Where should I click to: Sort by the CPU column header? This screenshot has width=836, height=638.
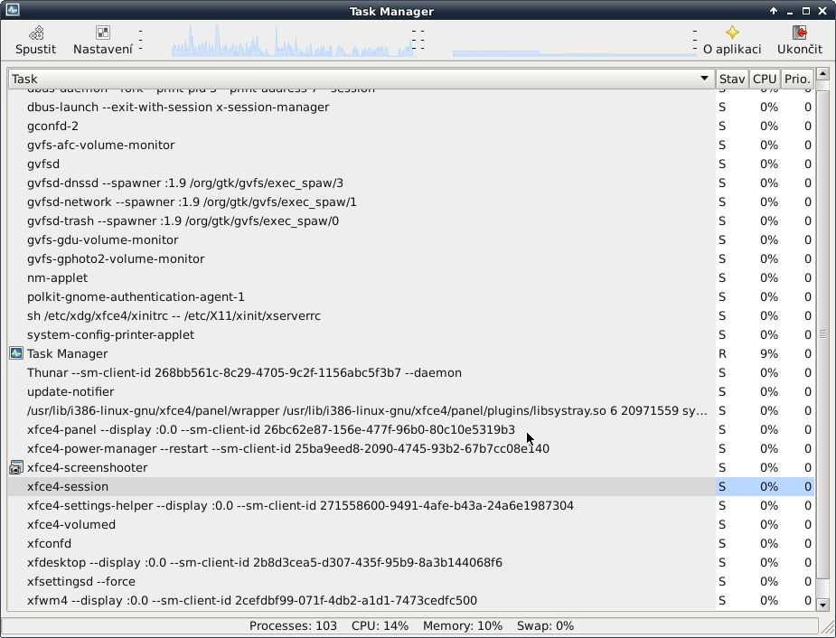point(765,79)
